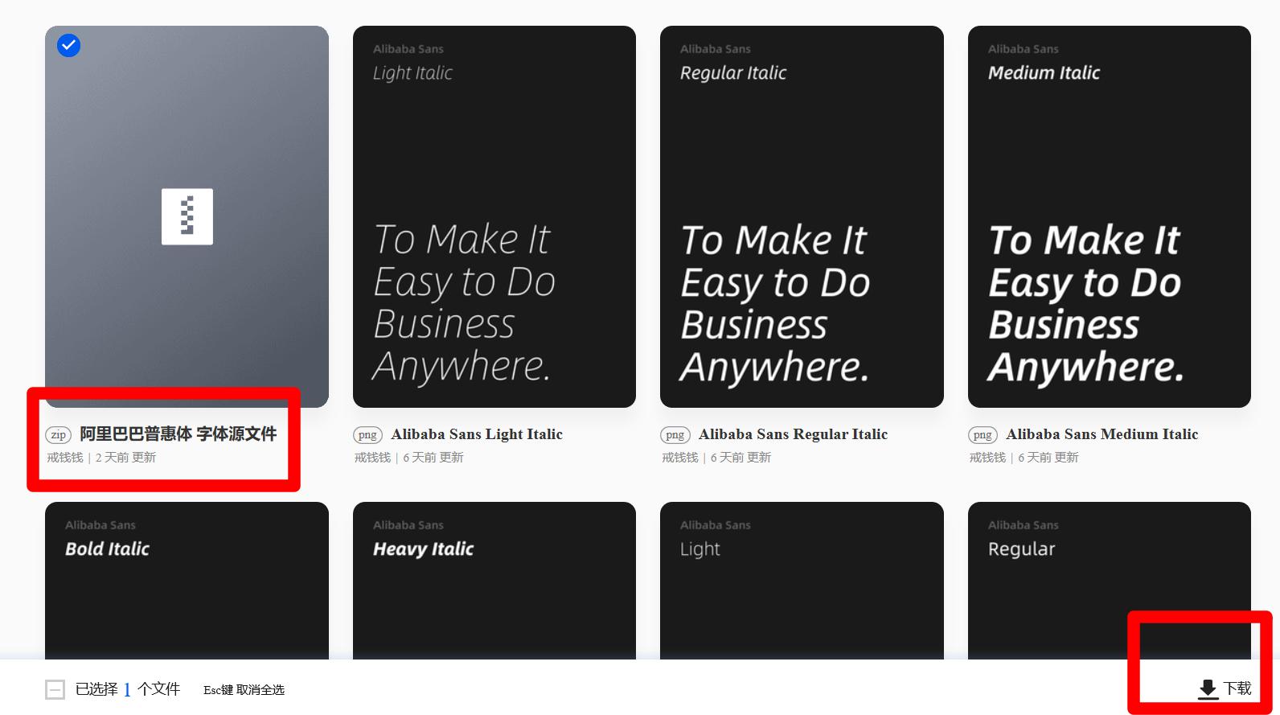Screen dimensions: 1280x715
Task: Open the Bold Italic font preview card
Action: tap(187, 581)
